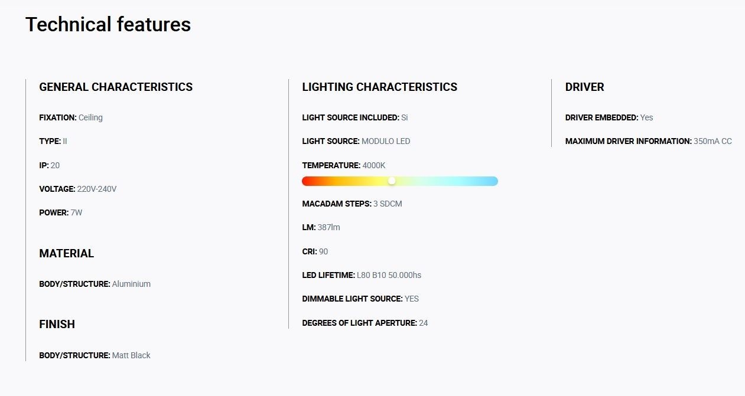Screen dimensions: 745x396
Task: Click the temperature slider white handle
Action: pyautogui.click(x=392, y=181)
